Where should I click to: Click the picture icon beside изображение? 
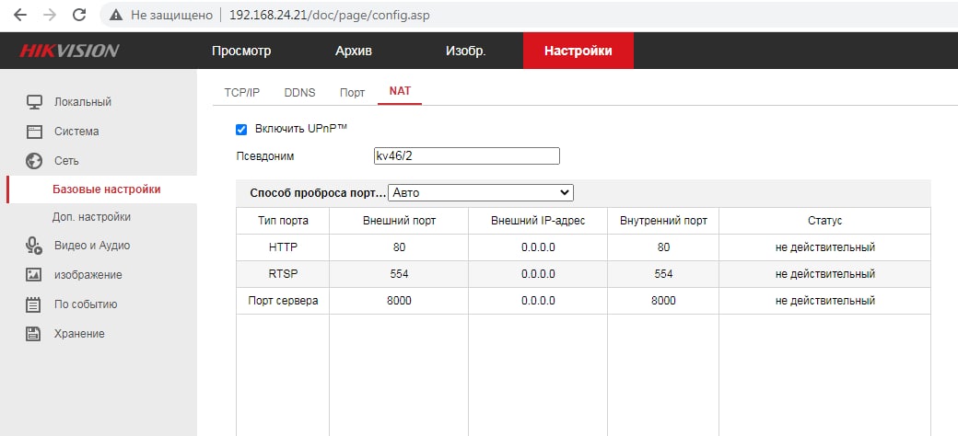click(33, 274)
